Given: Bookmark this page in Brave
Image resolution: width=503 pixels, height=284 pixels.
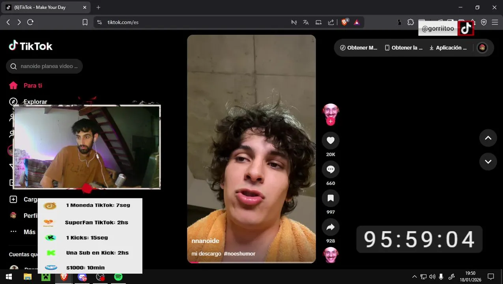Looking at the screenshot, I should click(x=85, y=22).
